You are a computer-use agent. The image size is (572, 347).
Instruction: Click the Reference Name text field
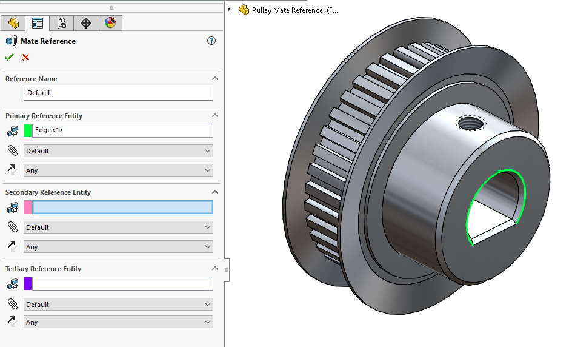(x=118, y=93)
